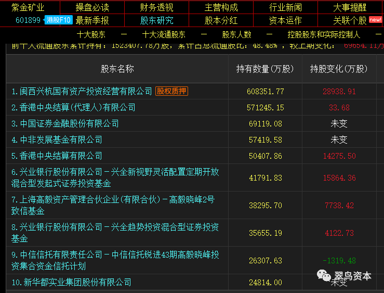Click holding value 69119.08
384x293 pixels.
265,124
